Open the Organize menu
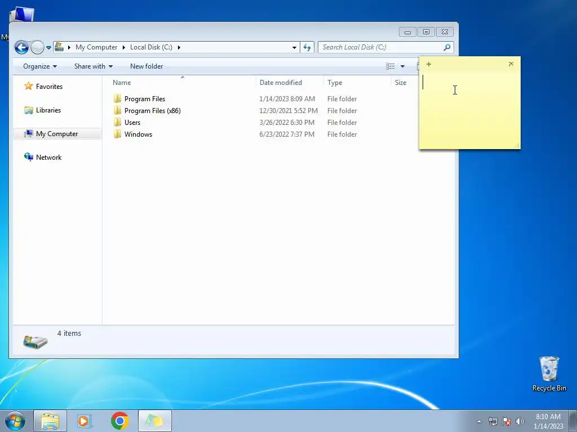577x432 pixels. [40, 66]
